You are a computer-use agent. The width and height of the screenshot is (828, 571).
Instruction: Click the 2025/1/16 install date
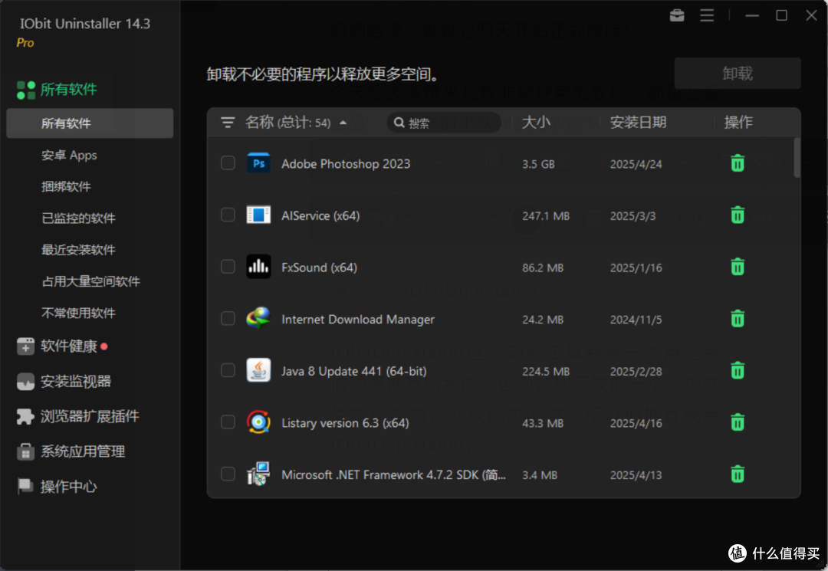tap(636, 267)
